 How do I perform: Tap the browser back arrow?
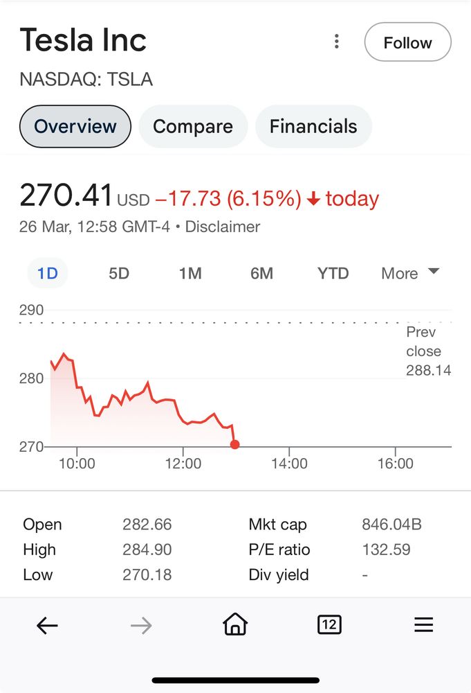(x=47, y=625)
